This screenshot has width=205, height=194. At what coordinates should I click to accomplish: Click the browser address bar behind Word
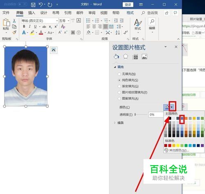tap(194, 26)
